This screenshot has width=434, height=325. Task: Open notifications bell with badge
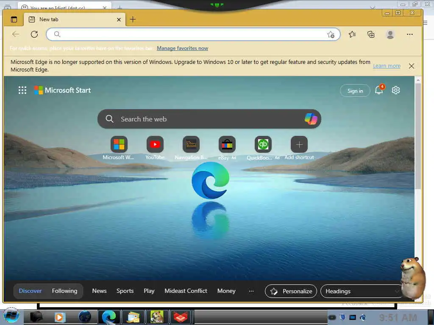[x=379, y=90]
